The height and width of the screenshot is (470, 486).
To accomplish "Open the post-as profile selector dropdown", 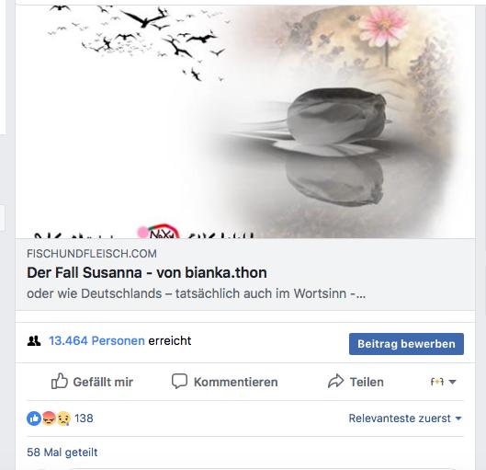I will (x=443, y=382).
